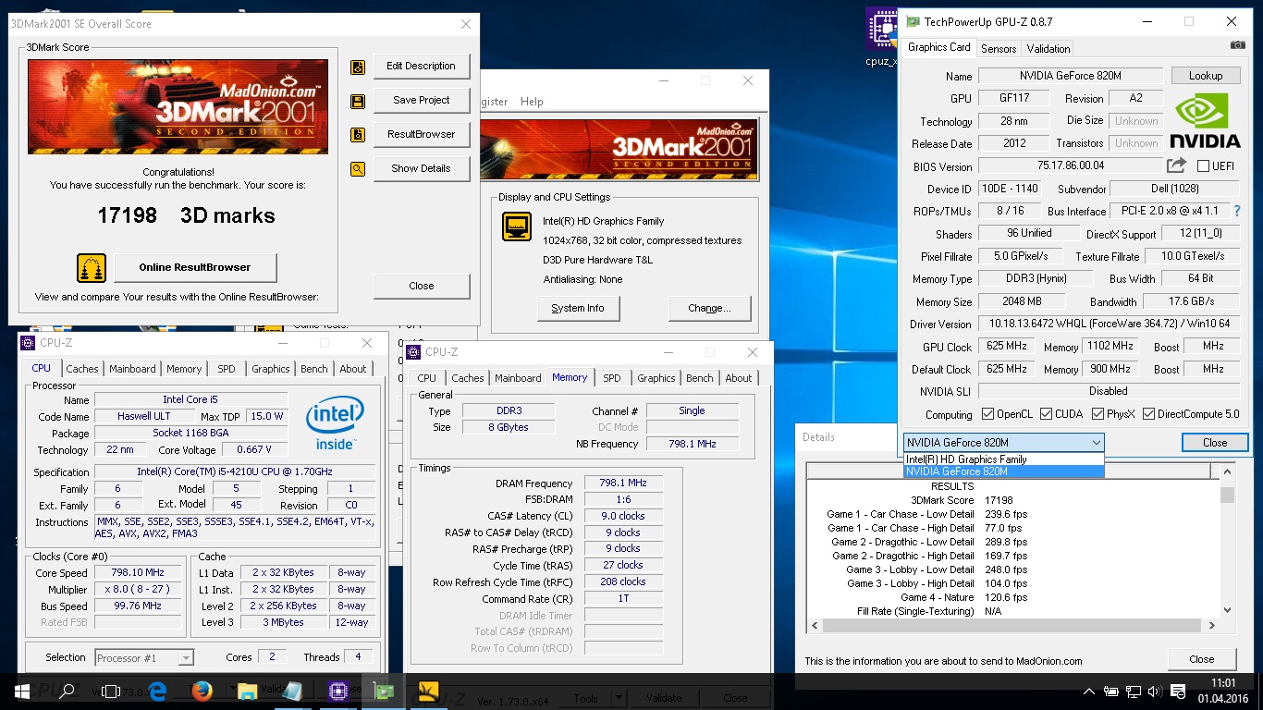
Task: Toggle the DirectCompute 5.0 checkbox
Action: (1149, 414)
